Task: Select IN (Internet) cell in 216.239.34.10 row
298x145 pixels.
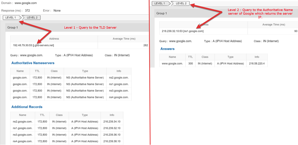Action: [59, 122]
